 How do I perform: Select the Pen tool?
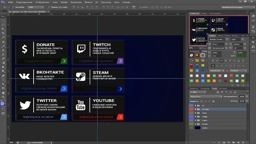tap(3, 76)
